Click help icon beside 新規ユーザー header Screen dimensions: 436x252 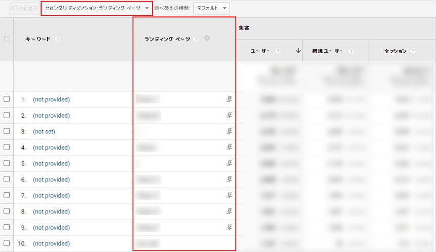351,51
